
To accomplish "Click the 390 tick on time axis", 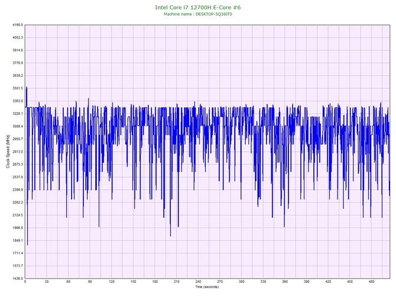I will coord(307,282).
